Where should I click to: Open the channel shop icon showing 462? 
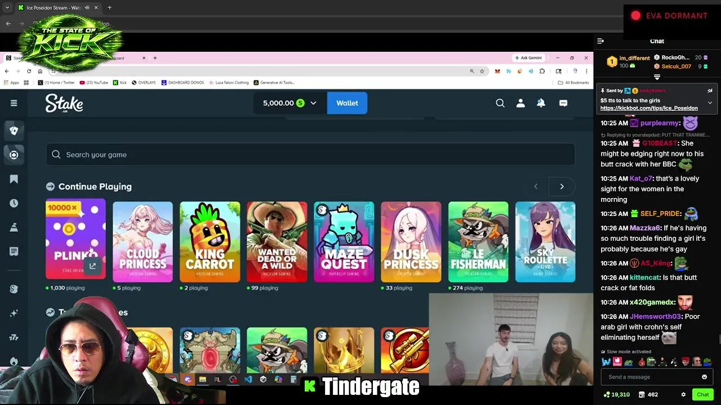tap(648, 395)
